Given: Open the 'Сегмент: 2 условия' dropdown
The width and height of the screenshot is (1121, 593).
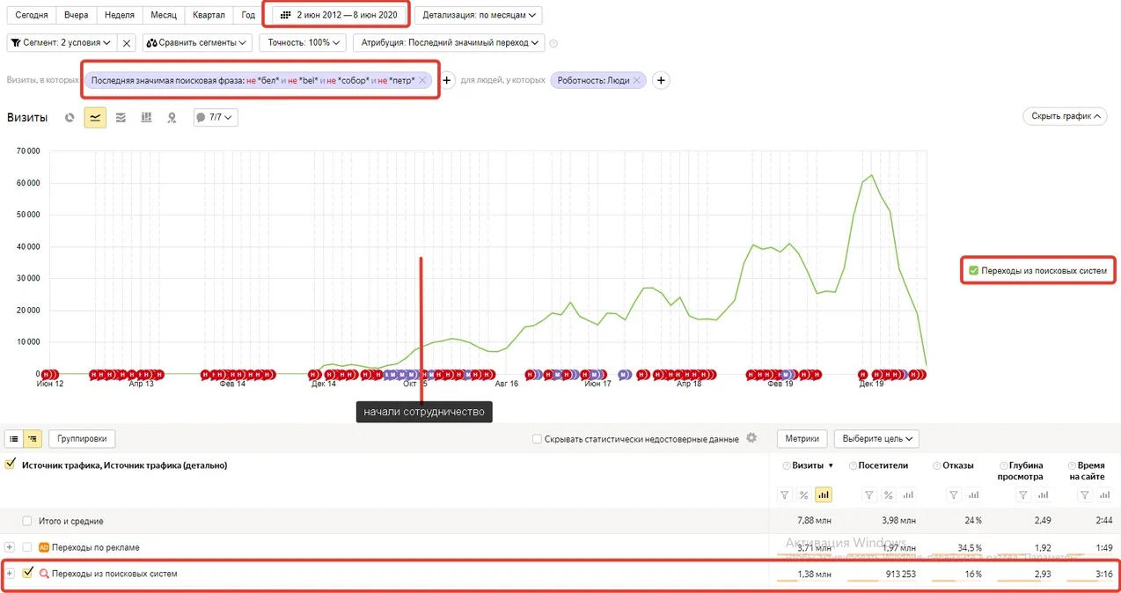Looking at the screenshot, I should 62,42.
